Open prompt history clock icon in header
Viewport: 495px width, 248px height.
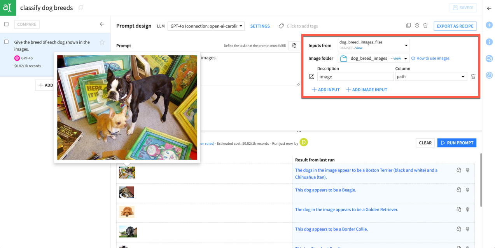click(417, 26)
